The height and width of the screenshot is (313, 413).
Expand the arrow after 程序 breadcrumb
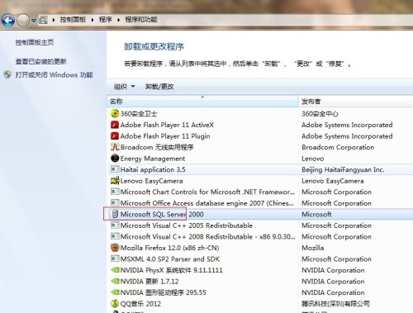[x=119, y=20]
